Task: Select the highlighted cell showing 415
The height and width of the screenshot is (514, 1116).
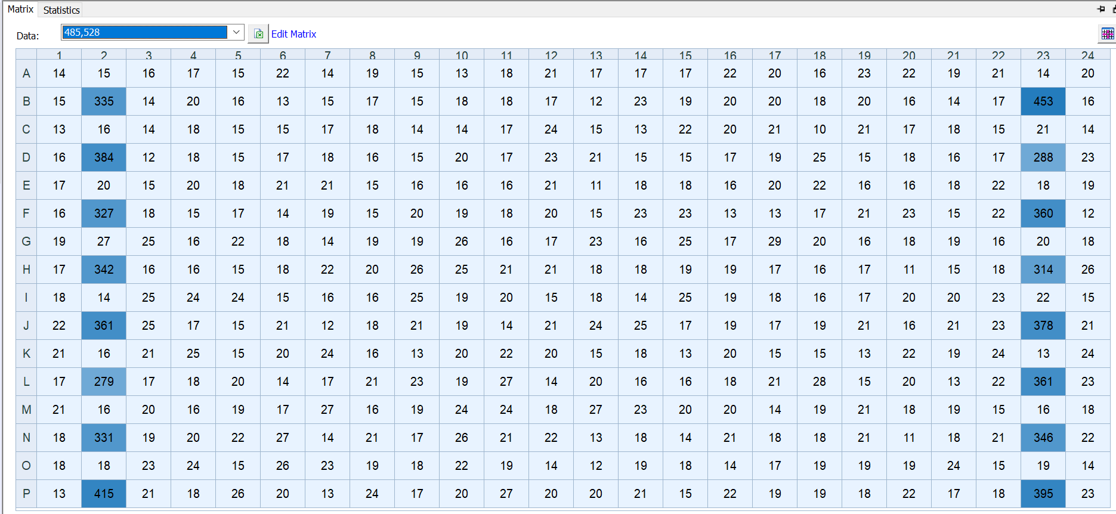Action: point(104,494)
